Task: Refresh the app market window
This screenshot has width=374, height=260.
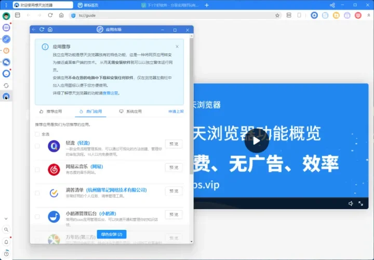Action: (42, 29)
